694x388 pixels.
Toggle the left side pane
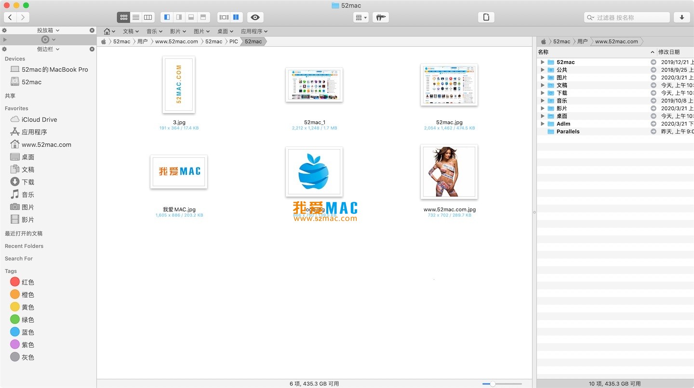[167, 17]
